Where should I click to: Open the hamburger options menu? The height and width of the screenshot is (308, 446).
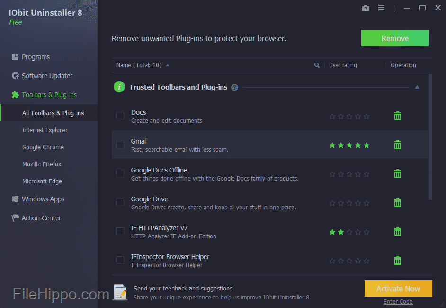382,8
